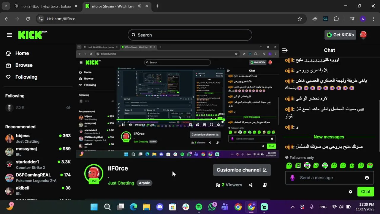Click the New messages divider

[329, 137]
